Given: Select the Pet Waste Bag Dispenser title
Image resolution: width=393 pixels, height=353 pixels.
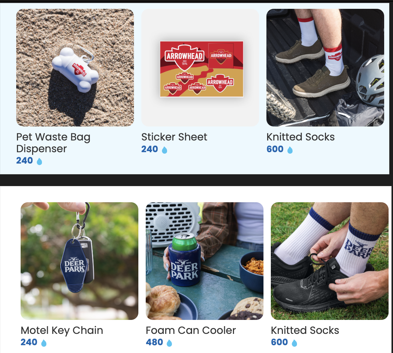Looking at the screenshot, I should (53, 143).
